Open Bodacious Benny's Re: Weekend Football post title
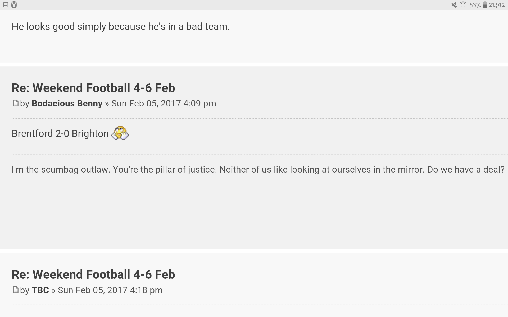Image resolution: width=508 pixels, height=317 pixels. pos(93,88)
